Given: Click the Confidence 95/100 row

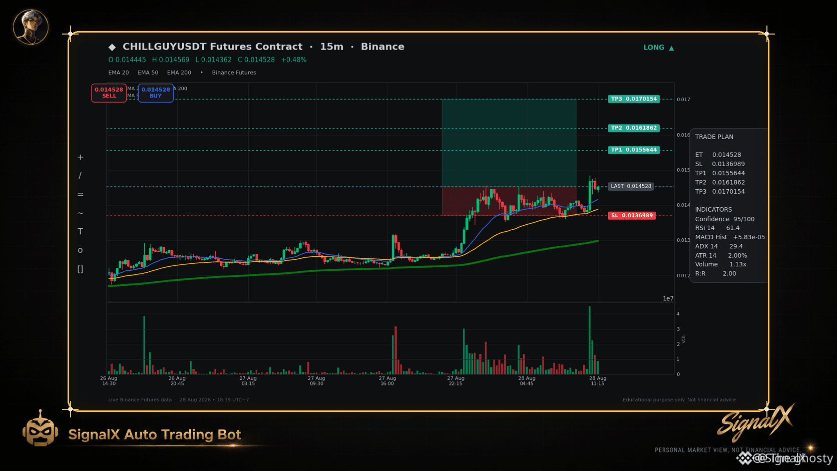Looking at the screenshot, I should tap(724, 219).
